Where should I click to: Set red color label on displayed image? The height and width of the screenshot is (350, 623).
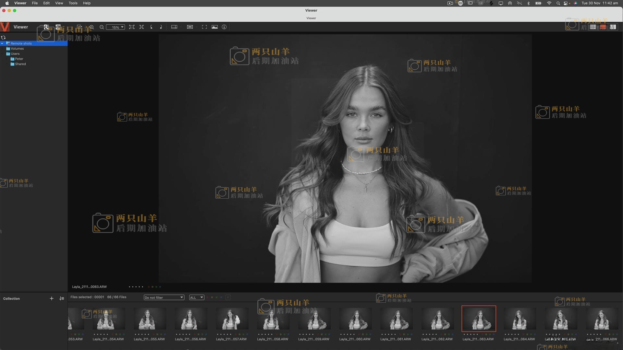[x=149, y=287]
